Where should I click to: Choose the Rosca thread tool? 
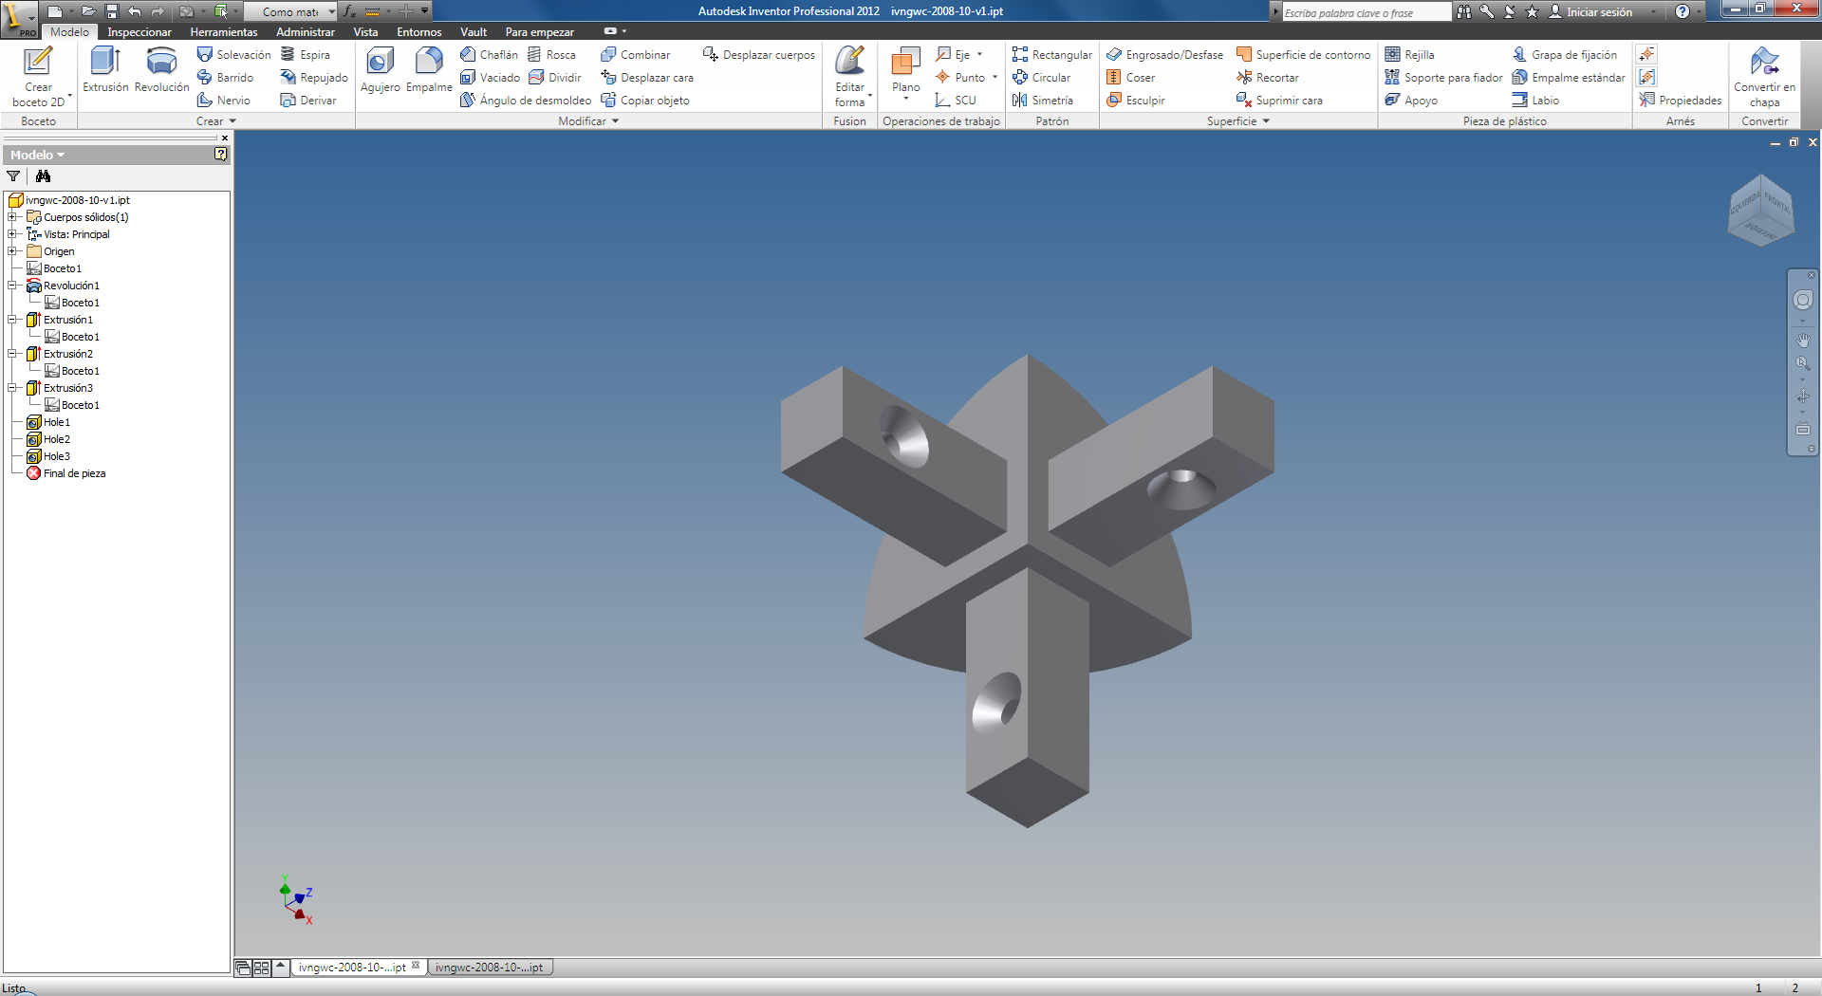[551, 55]
